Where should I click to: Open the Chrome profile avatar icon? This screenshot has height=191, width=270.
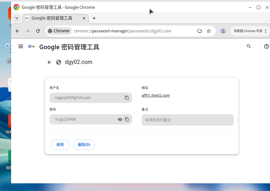click(x=223, y=31)
